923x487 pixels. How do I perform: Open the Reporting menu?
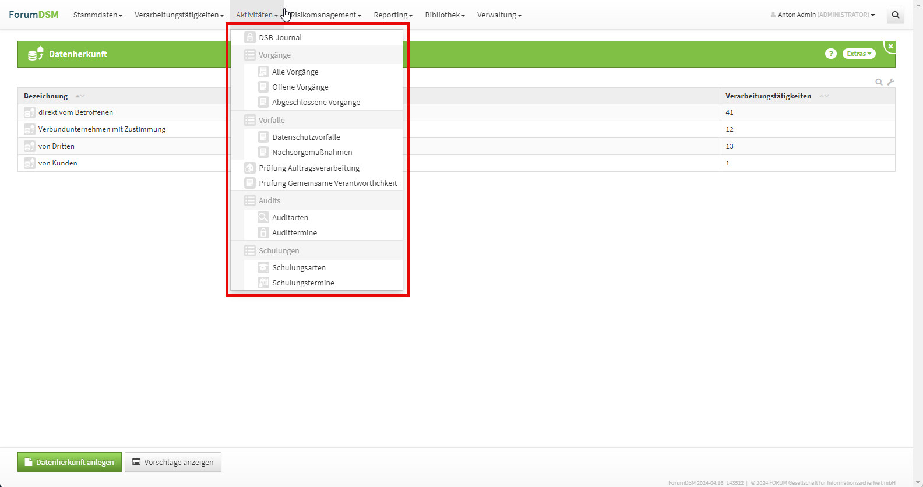[393, 15]
